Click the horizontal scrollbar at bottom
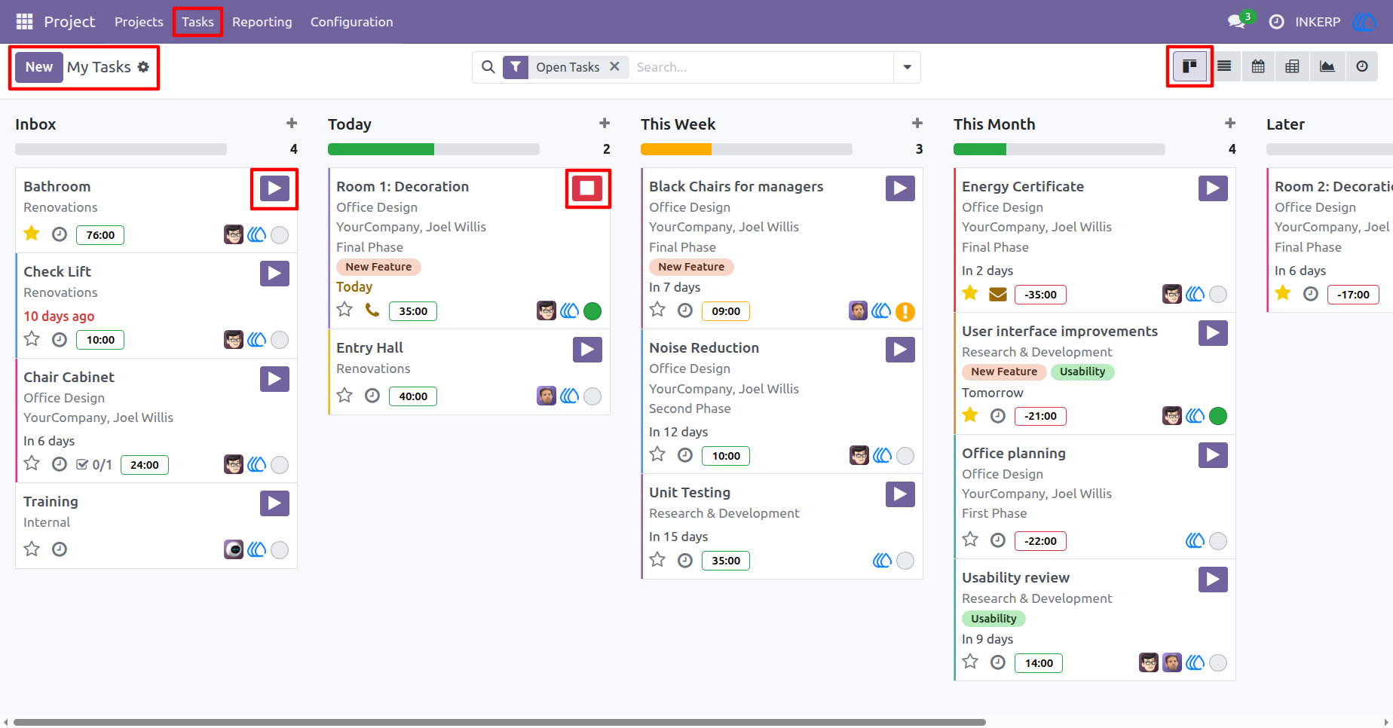1393x728 pixels. pos(499,722)
